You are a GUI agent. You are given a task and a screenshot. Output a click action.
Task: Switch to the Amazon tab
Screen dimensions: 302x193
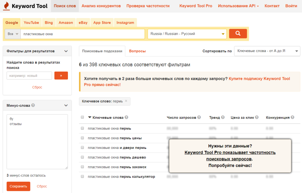click(x=66, y=23)
